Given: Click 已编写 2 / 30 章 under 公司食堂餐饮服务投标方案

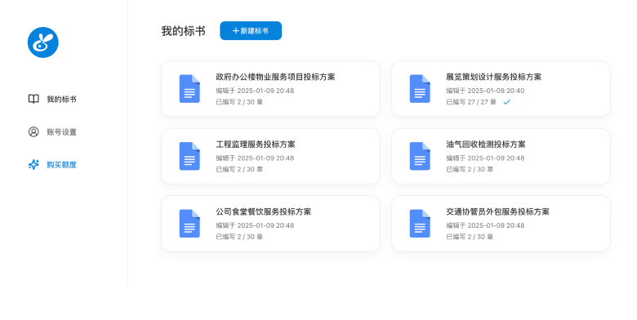Looking at the screenshot, I should click(x=239, y=237).
